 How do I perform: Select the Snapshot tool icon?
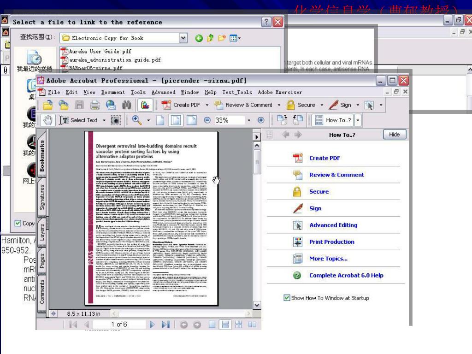click(116, 120)
